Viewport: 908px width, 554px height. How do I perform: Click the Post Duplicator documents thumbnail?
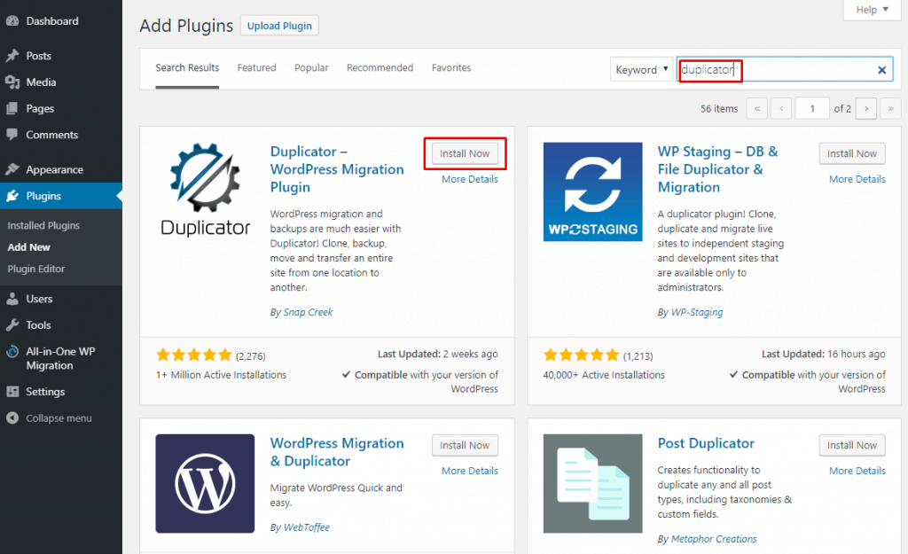592,483
